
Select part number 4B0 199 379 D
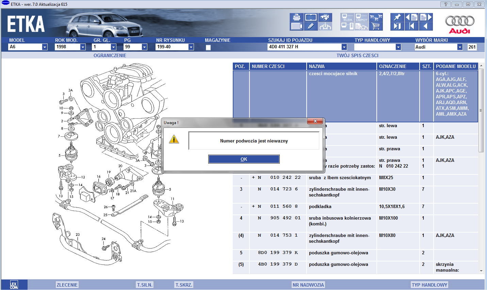[278, 264]
